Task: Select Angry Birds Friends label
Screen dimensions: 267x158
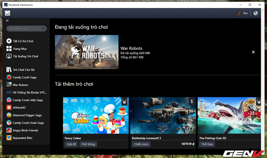Action: (x=25, y=130)
